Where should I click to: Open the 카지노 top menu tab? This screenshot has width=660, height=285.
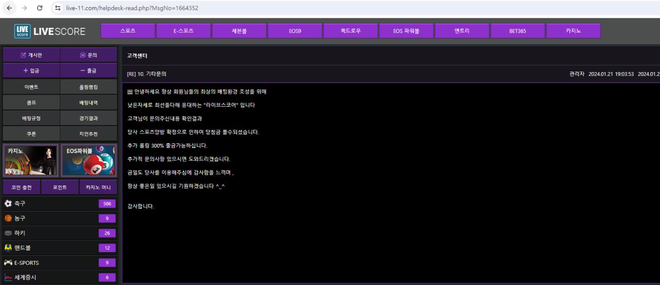tap(573, 31)
